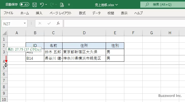The height and width of the screenshot is (102, 185).
Task: Click the formula bar enter checkmark icon
Action: [49, 23]
